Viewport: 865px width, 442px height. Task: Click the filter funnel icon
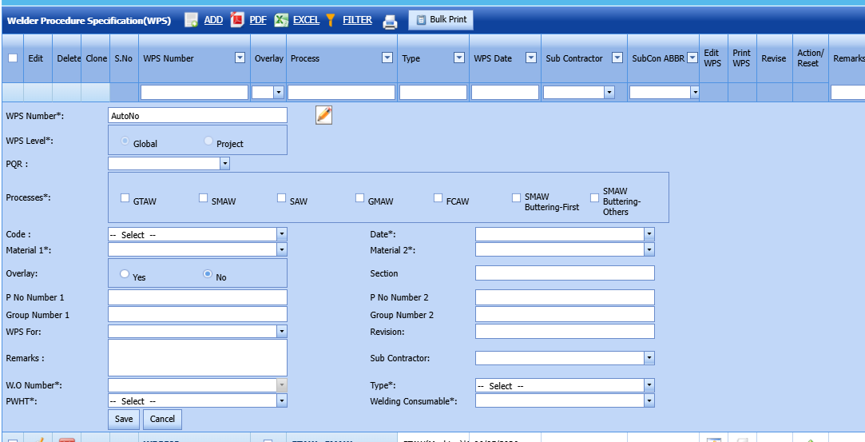[331, 21]
